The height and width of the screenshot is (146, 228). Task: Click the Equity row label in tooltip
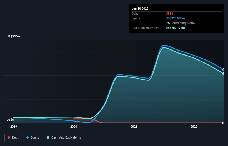tap(136, 18)
